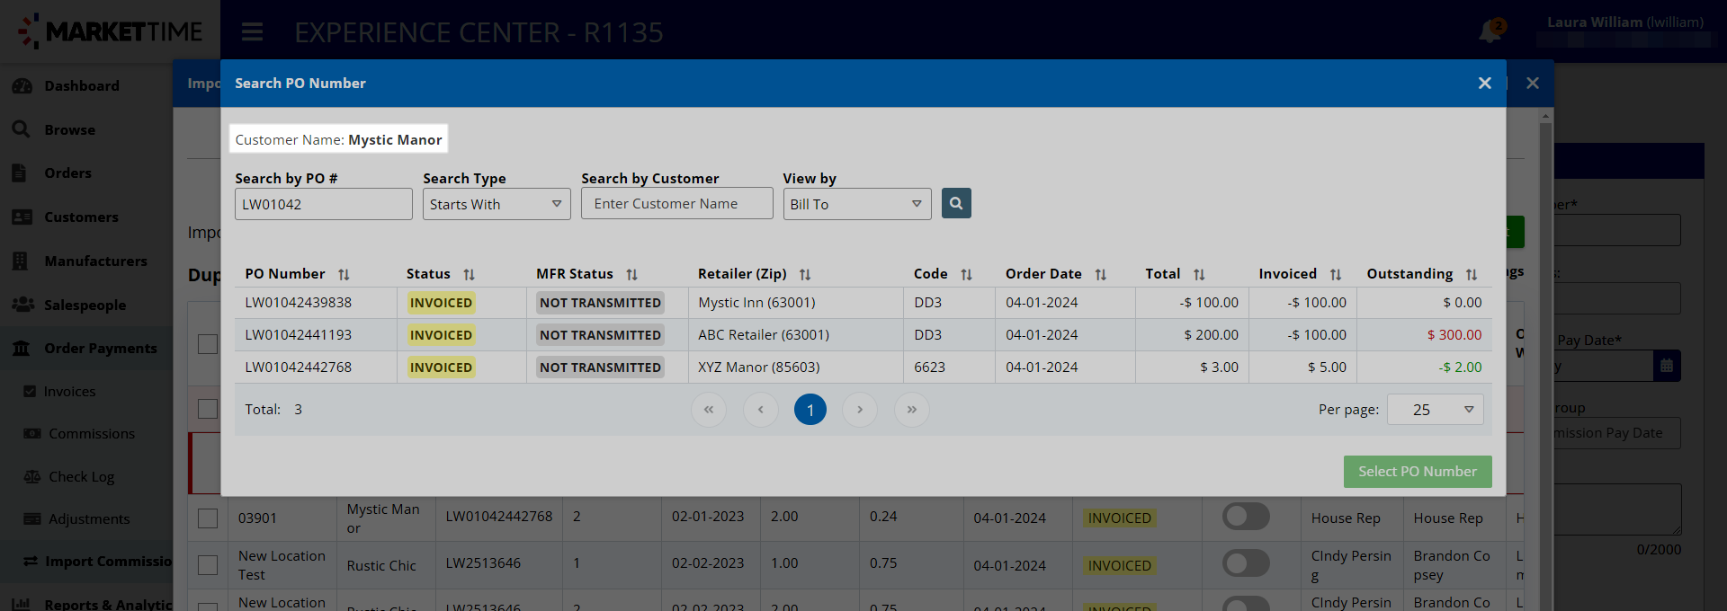The height and width of the screenshot is (611, 1727).
Task: Click the magnifier search button in dialog
Action: click(x=956, y=203)
